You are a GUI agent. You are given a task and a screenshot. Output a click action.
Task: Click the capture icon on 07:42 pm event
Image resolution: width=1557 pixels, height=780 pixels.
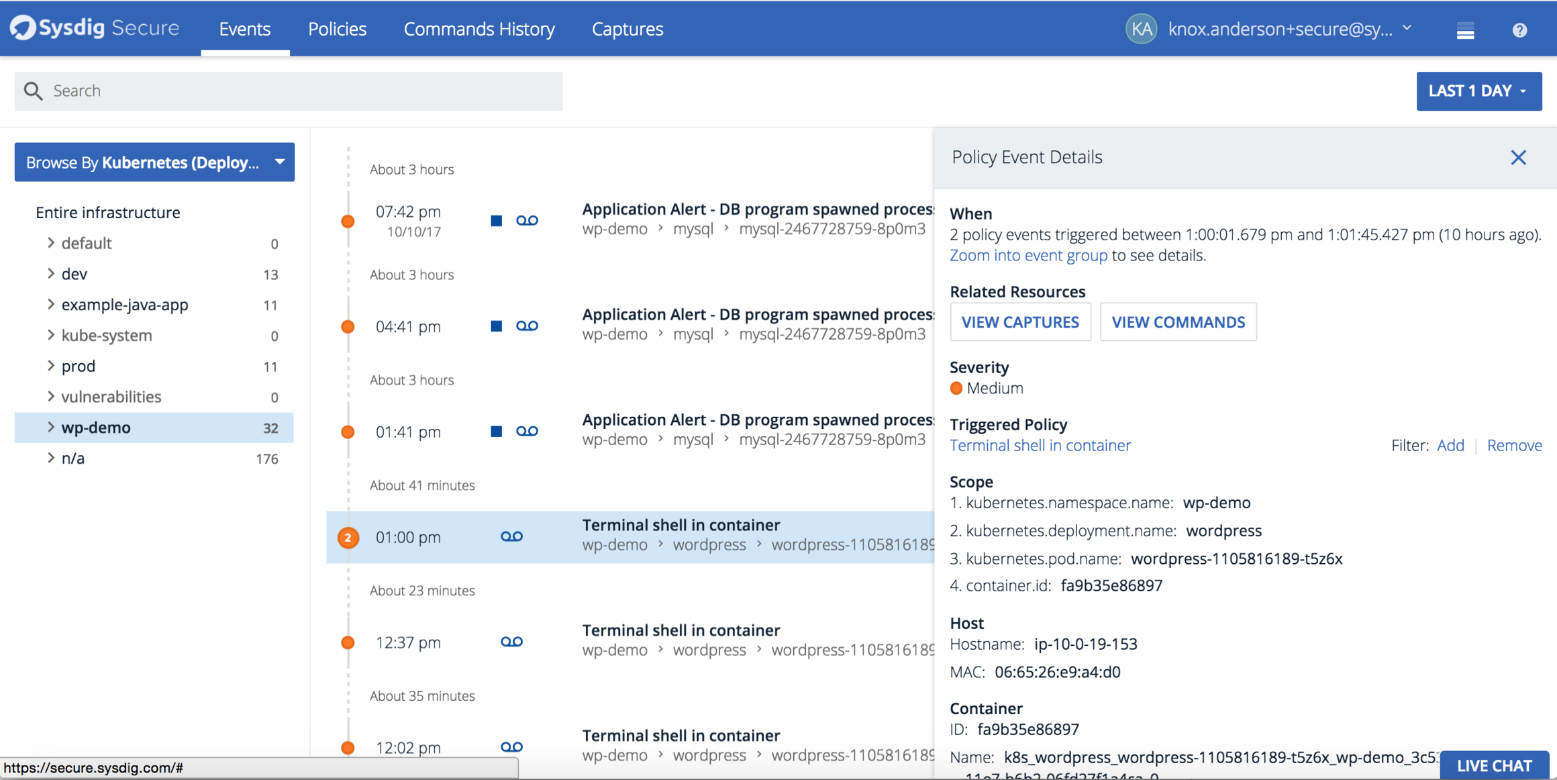[x=527, y=220]
